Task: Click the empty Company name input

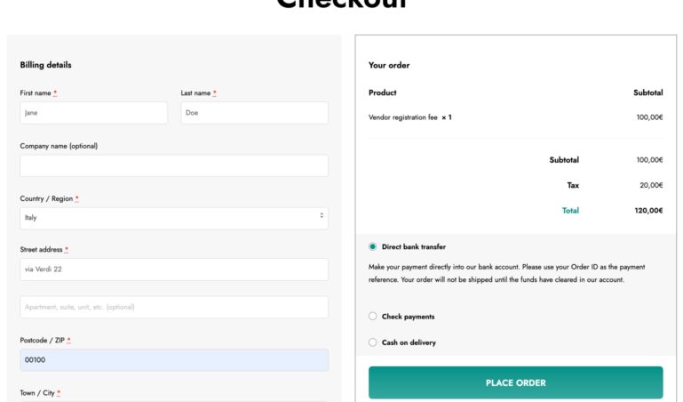Action: (x=173, y=165)
